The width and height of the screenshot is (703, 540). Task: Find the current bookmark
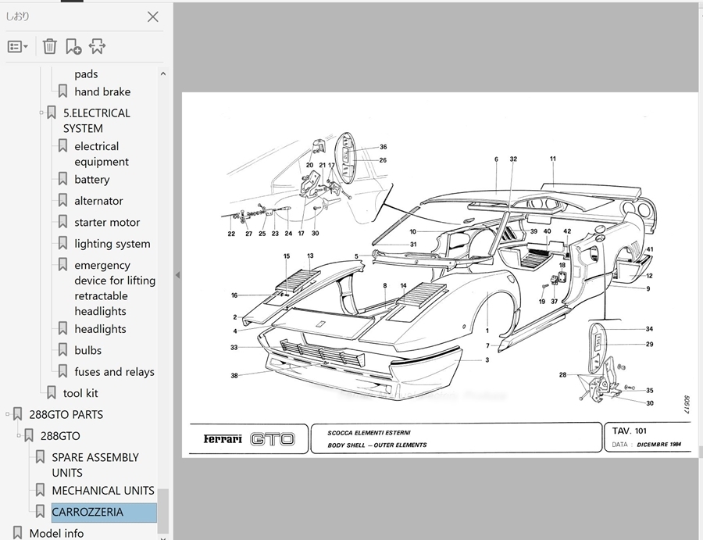[97, 46]
